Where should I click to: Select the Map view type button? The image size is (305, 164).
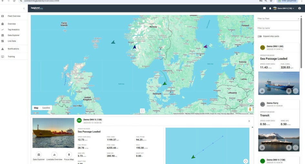pyautogui.click(x=36, y=108)
